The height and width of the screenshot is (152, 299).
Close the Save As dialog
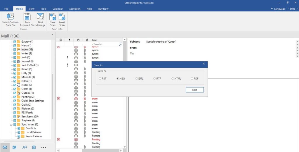point(204,64)
